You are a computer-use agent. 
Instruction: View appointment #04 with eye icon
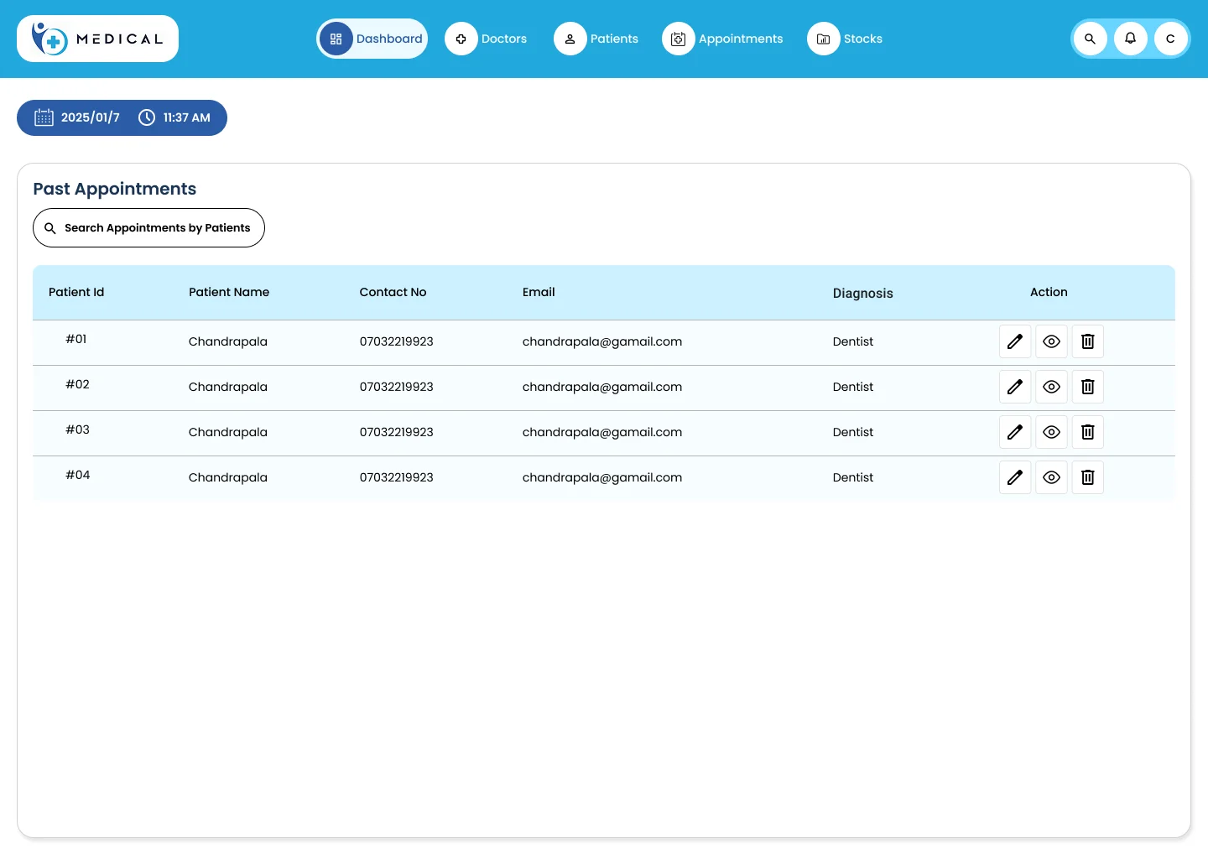coord(1051,477)
